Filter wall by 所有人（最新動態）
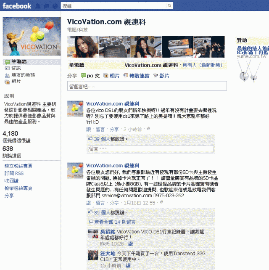The width and height of the screenshot is (269, 270). (x=203, y=65)
